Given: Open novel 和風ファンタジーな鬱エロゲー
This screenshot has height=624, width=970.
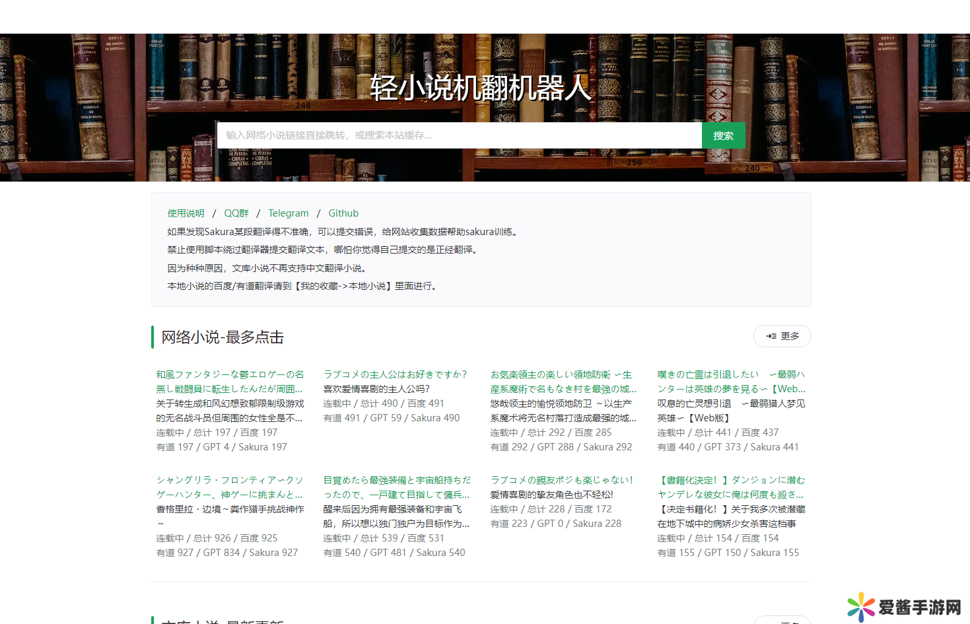Looking at the screenshot, I should [x=230, y=382].
